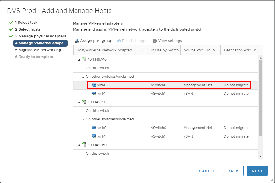This screenshot has width=275, height=183.
Task: Click Do not migrate for vmk0 on vSwitch0
Action: pos(236,85)
